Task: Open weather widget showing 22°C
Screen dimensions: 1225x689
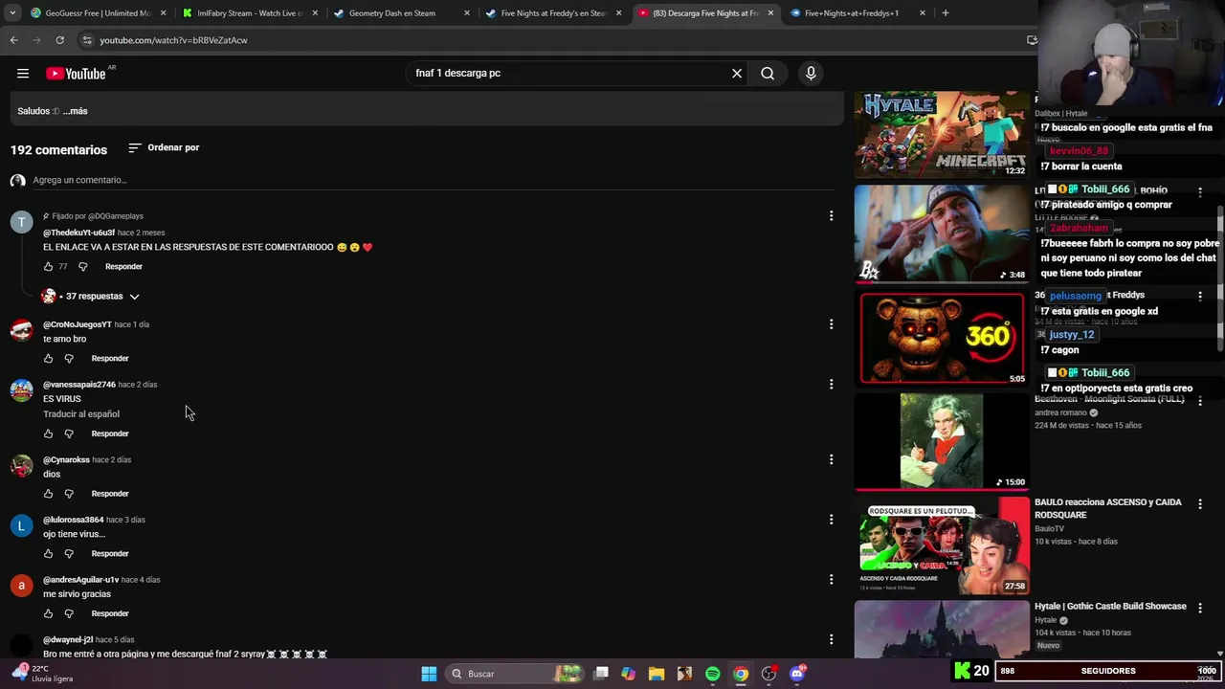Action: pos(42,674)
